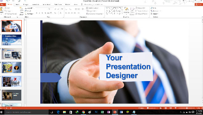
Task: Start Slide Show from the status bar icon
Action: tap(176, 108)
